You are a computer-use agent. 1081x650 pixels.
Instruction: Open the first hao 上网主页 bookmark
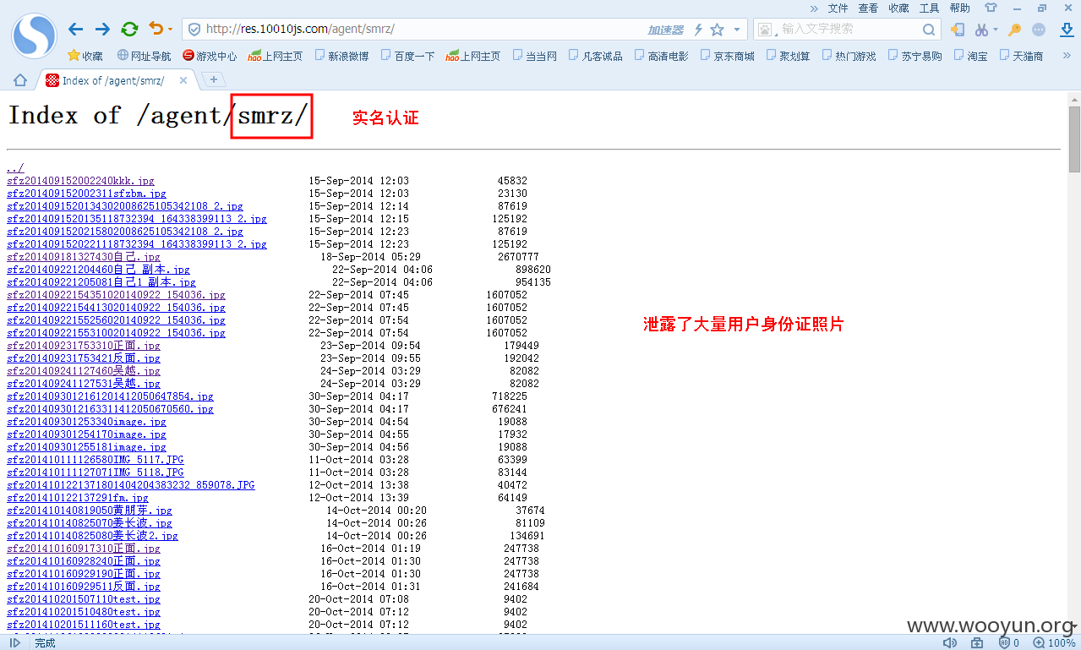tap(275, 56)
